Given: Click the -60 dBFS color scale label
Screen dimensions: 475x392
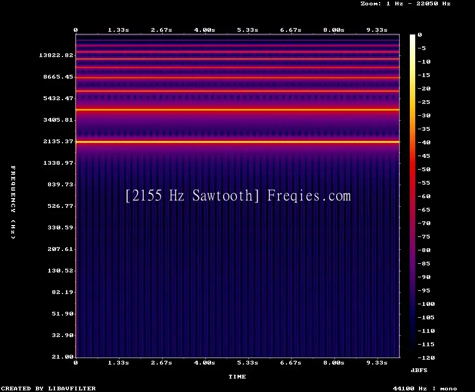Looking at the screenshot, I should [424, 197].
